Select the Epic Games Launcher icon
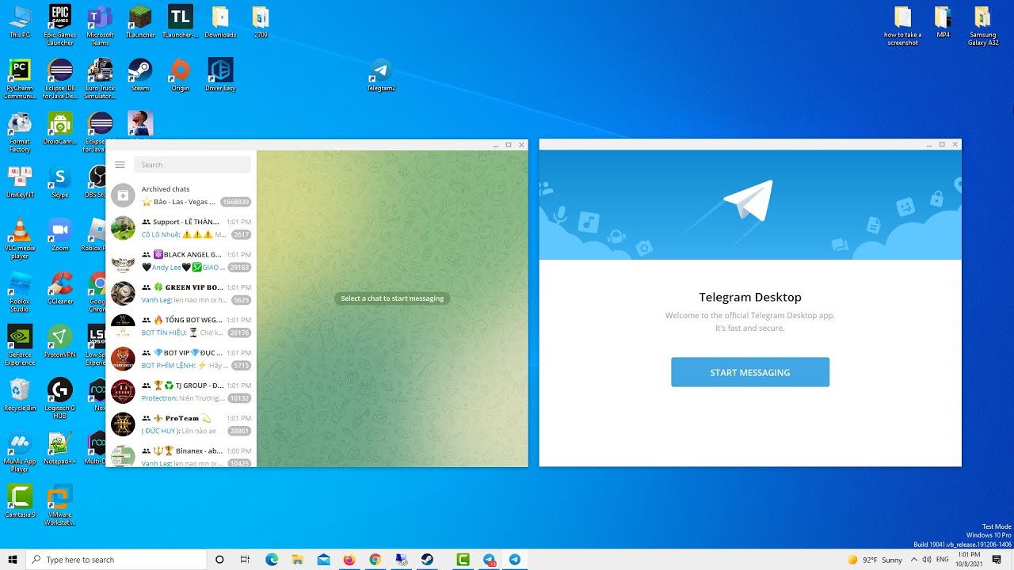This screenshot has height=570, width=1014. click(60, 25)
